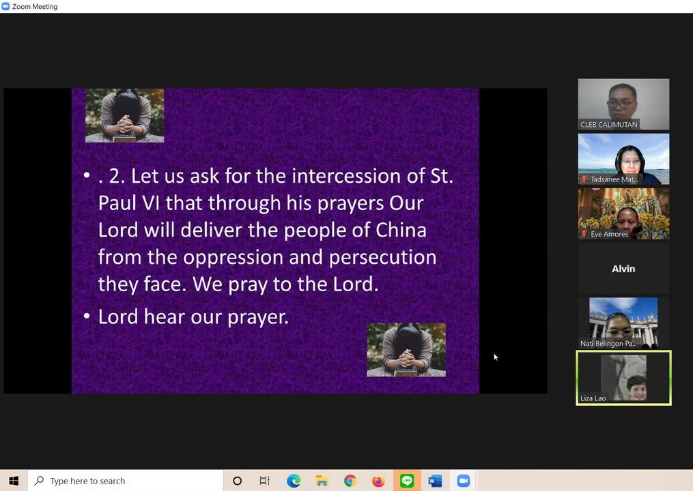Open Task View from the taskbar
Screen dimensions: 693x491
pos(265,481)
